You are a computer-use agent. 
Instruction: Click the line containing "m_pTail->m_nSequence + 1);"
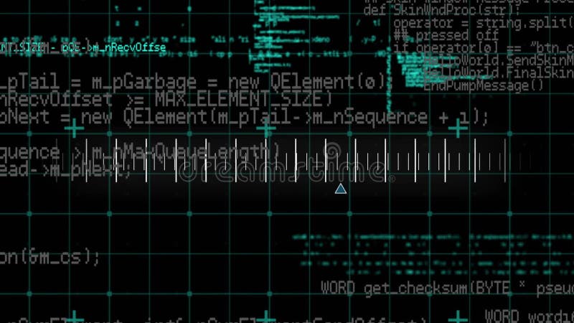coord(244,118)
